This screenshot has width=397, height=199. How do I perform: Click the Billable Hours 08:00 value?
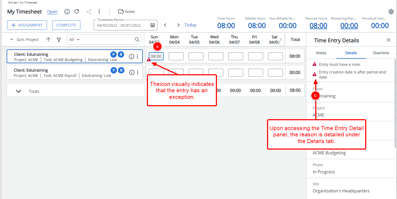(257, 25)
